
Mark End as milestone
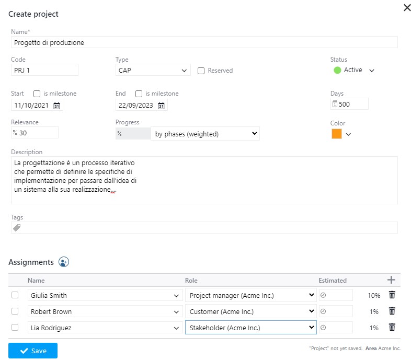(x=139, y=94)
